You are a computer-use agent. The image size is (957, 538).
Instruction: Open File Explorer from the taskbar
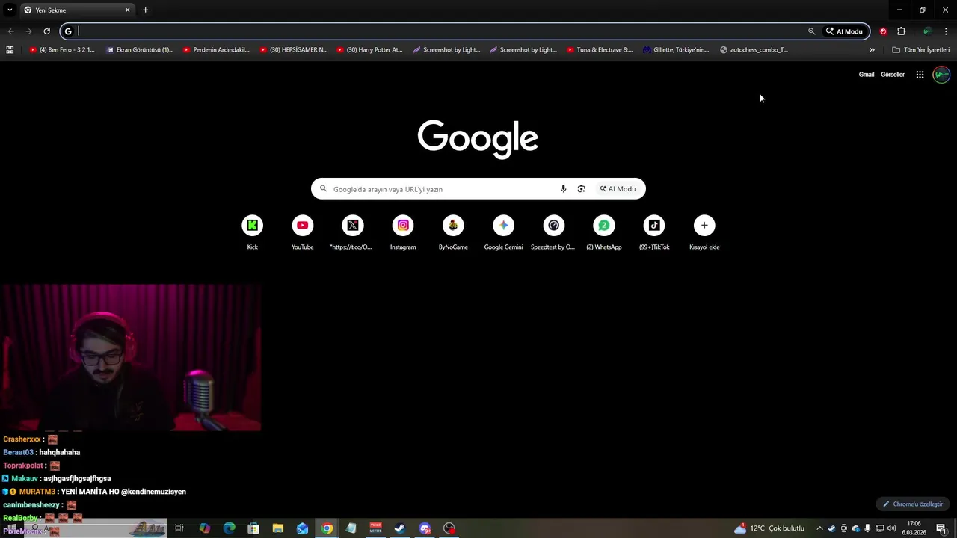[x=278, y=528]
